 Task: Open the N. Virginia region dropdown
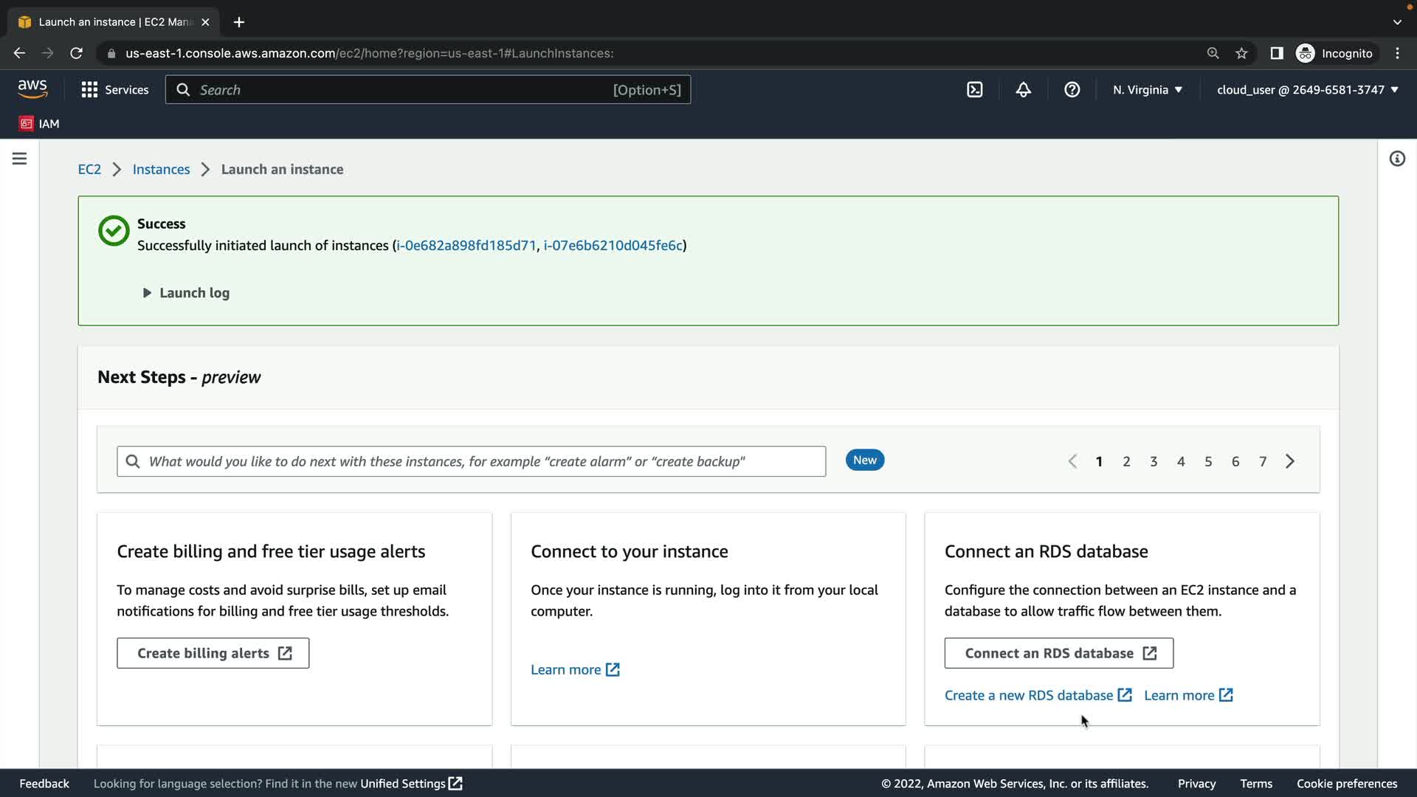point(1147,90)
